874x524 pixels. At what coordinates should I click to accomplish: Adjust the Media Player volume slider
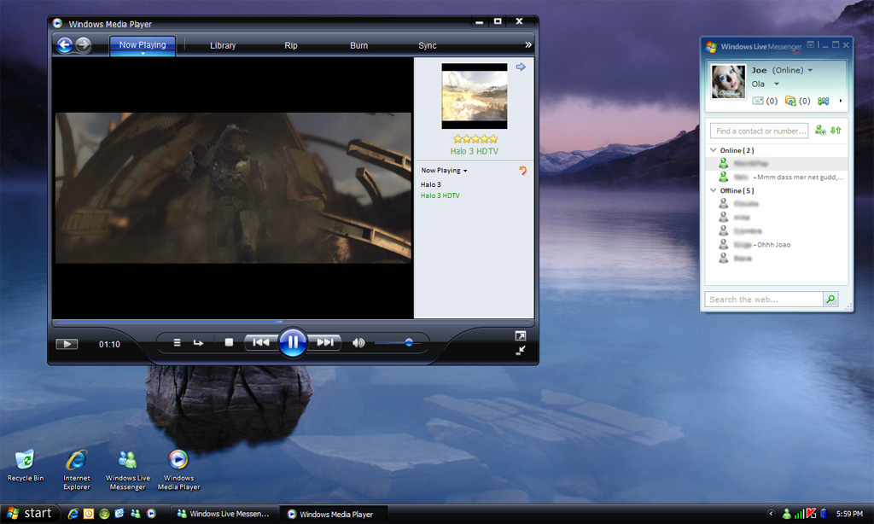[x=408, y=342]
